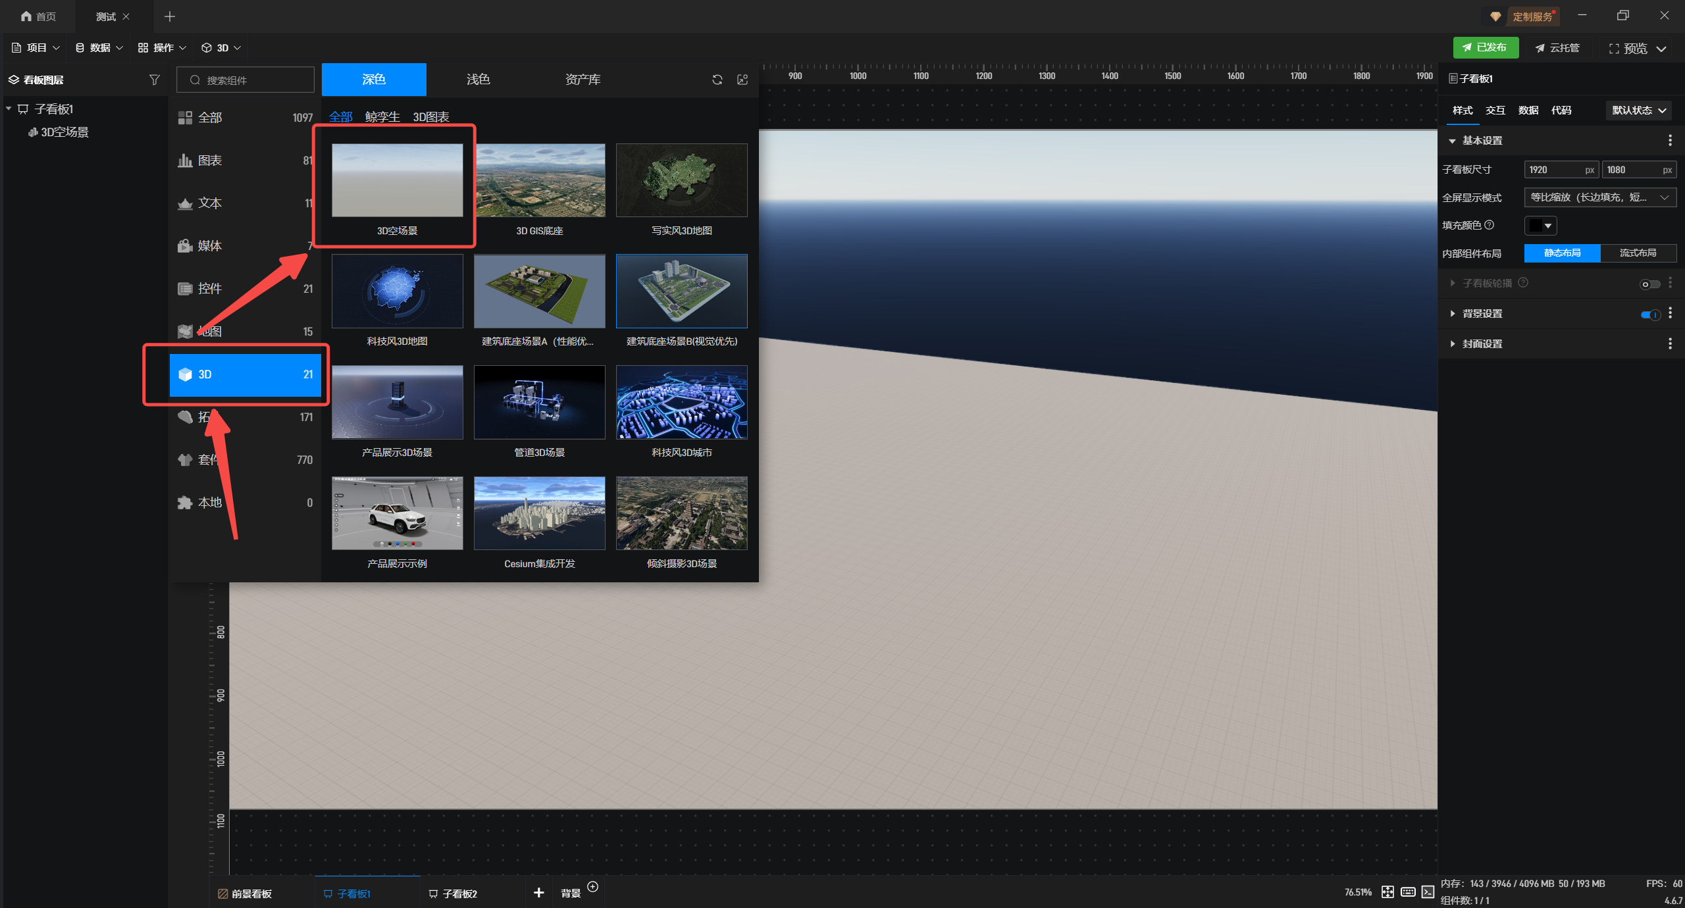The width and height of the screenshot is (1685, 908).
Task: Open the 默认状态 dropdown
Action: point(1638,111)
